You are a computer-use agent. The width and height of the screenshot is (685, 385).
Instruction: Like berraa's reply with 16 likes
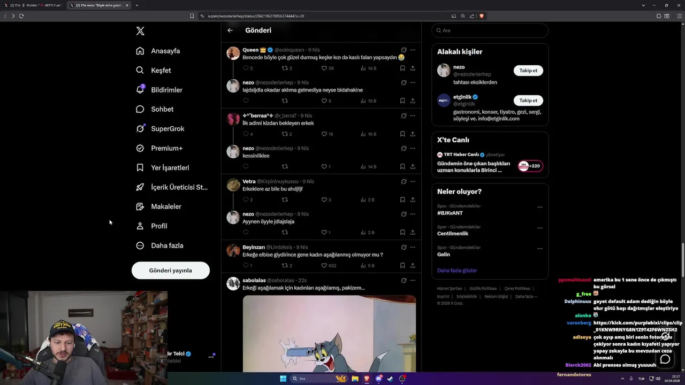pos(327,134)
